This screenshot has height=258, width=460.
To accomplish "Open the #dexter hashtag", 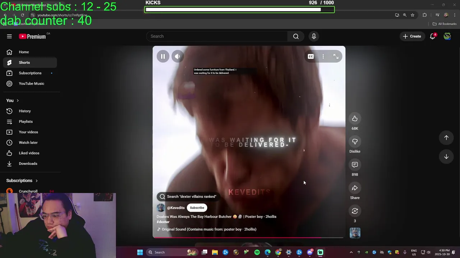I will tap(163, 222).
